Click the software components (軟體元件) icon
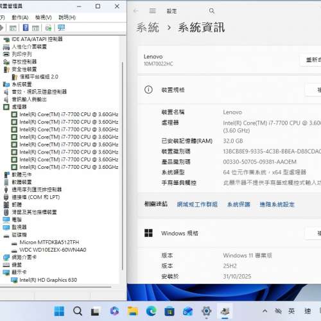This screenshot has height=321, width=321. [x=6, y=175]
